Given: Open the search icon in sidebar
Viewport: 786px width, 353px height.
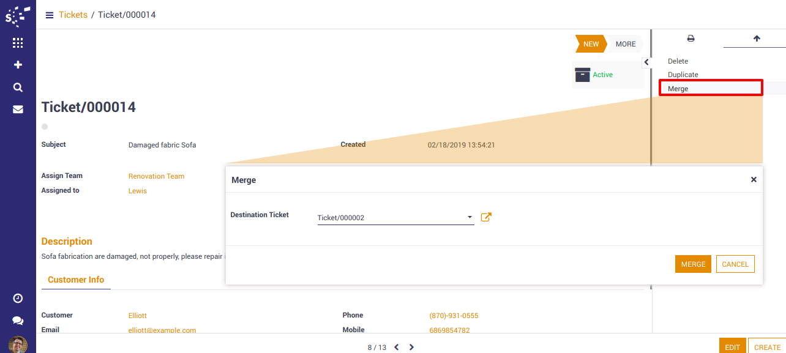Looking at the screenshot, I should (18, 87).
